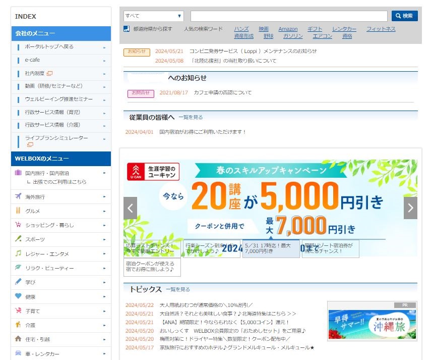Select the 応募ラストチャンス carousel thumbnail
This screenshot has width=433, height=360.
[x=152, y=248]
